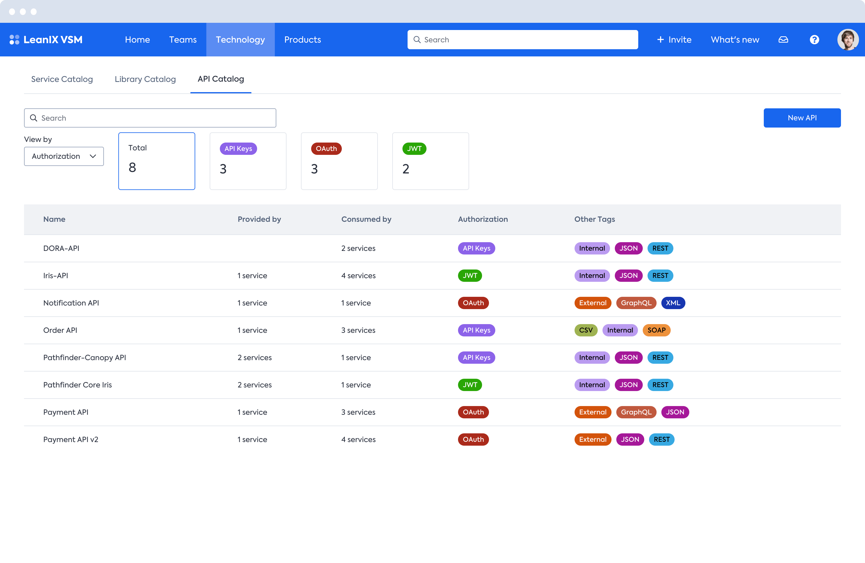The width and height of the screenshot is (865, 563).
Task: Go to the Teams menu
Action: [183, 40]
